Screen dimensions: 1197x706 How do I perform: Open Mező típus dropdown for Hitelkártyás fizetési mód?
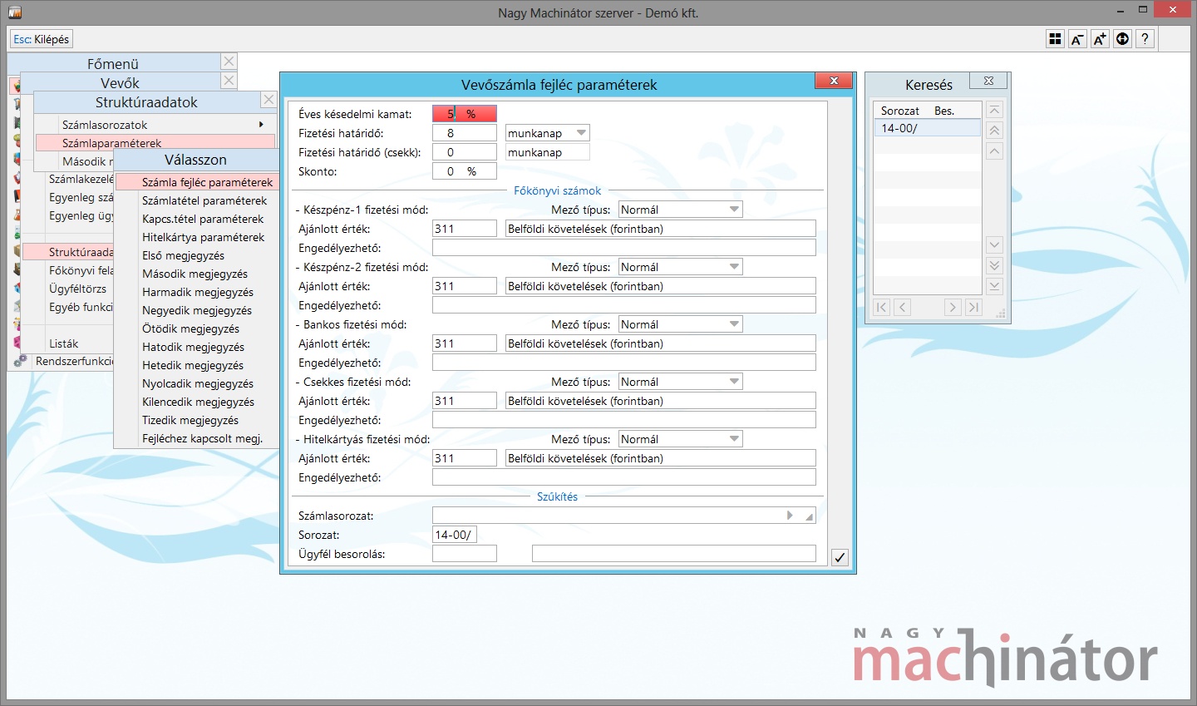pos(734,439)
